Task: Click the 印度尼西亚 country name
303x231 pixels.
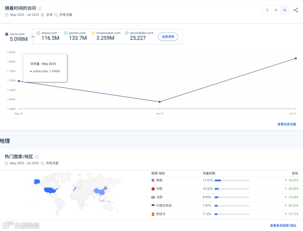Action: pyautogui.click(x=164, y=205)
